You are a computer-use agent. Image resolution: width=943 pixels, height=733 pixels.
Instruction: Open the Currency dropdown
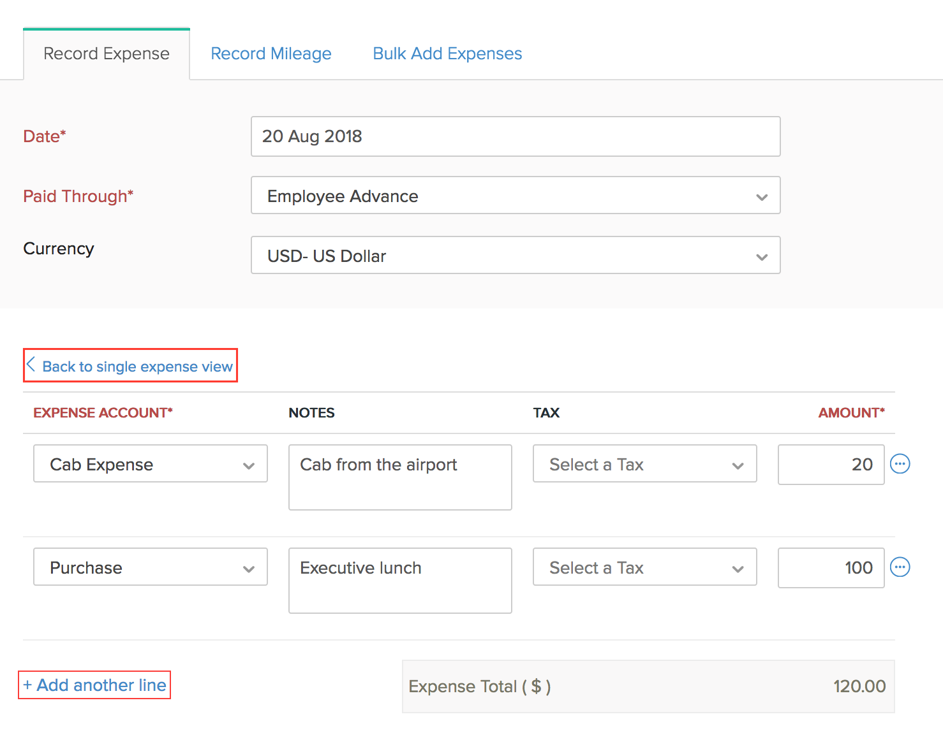coord(515,256)
